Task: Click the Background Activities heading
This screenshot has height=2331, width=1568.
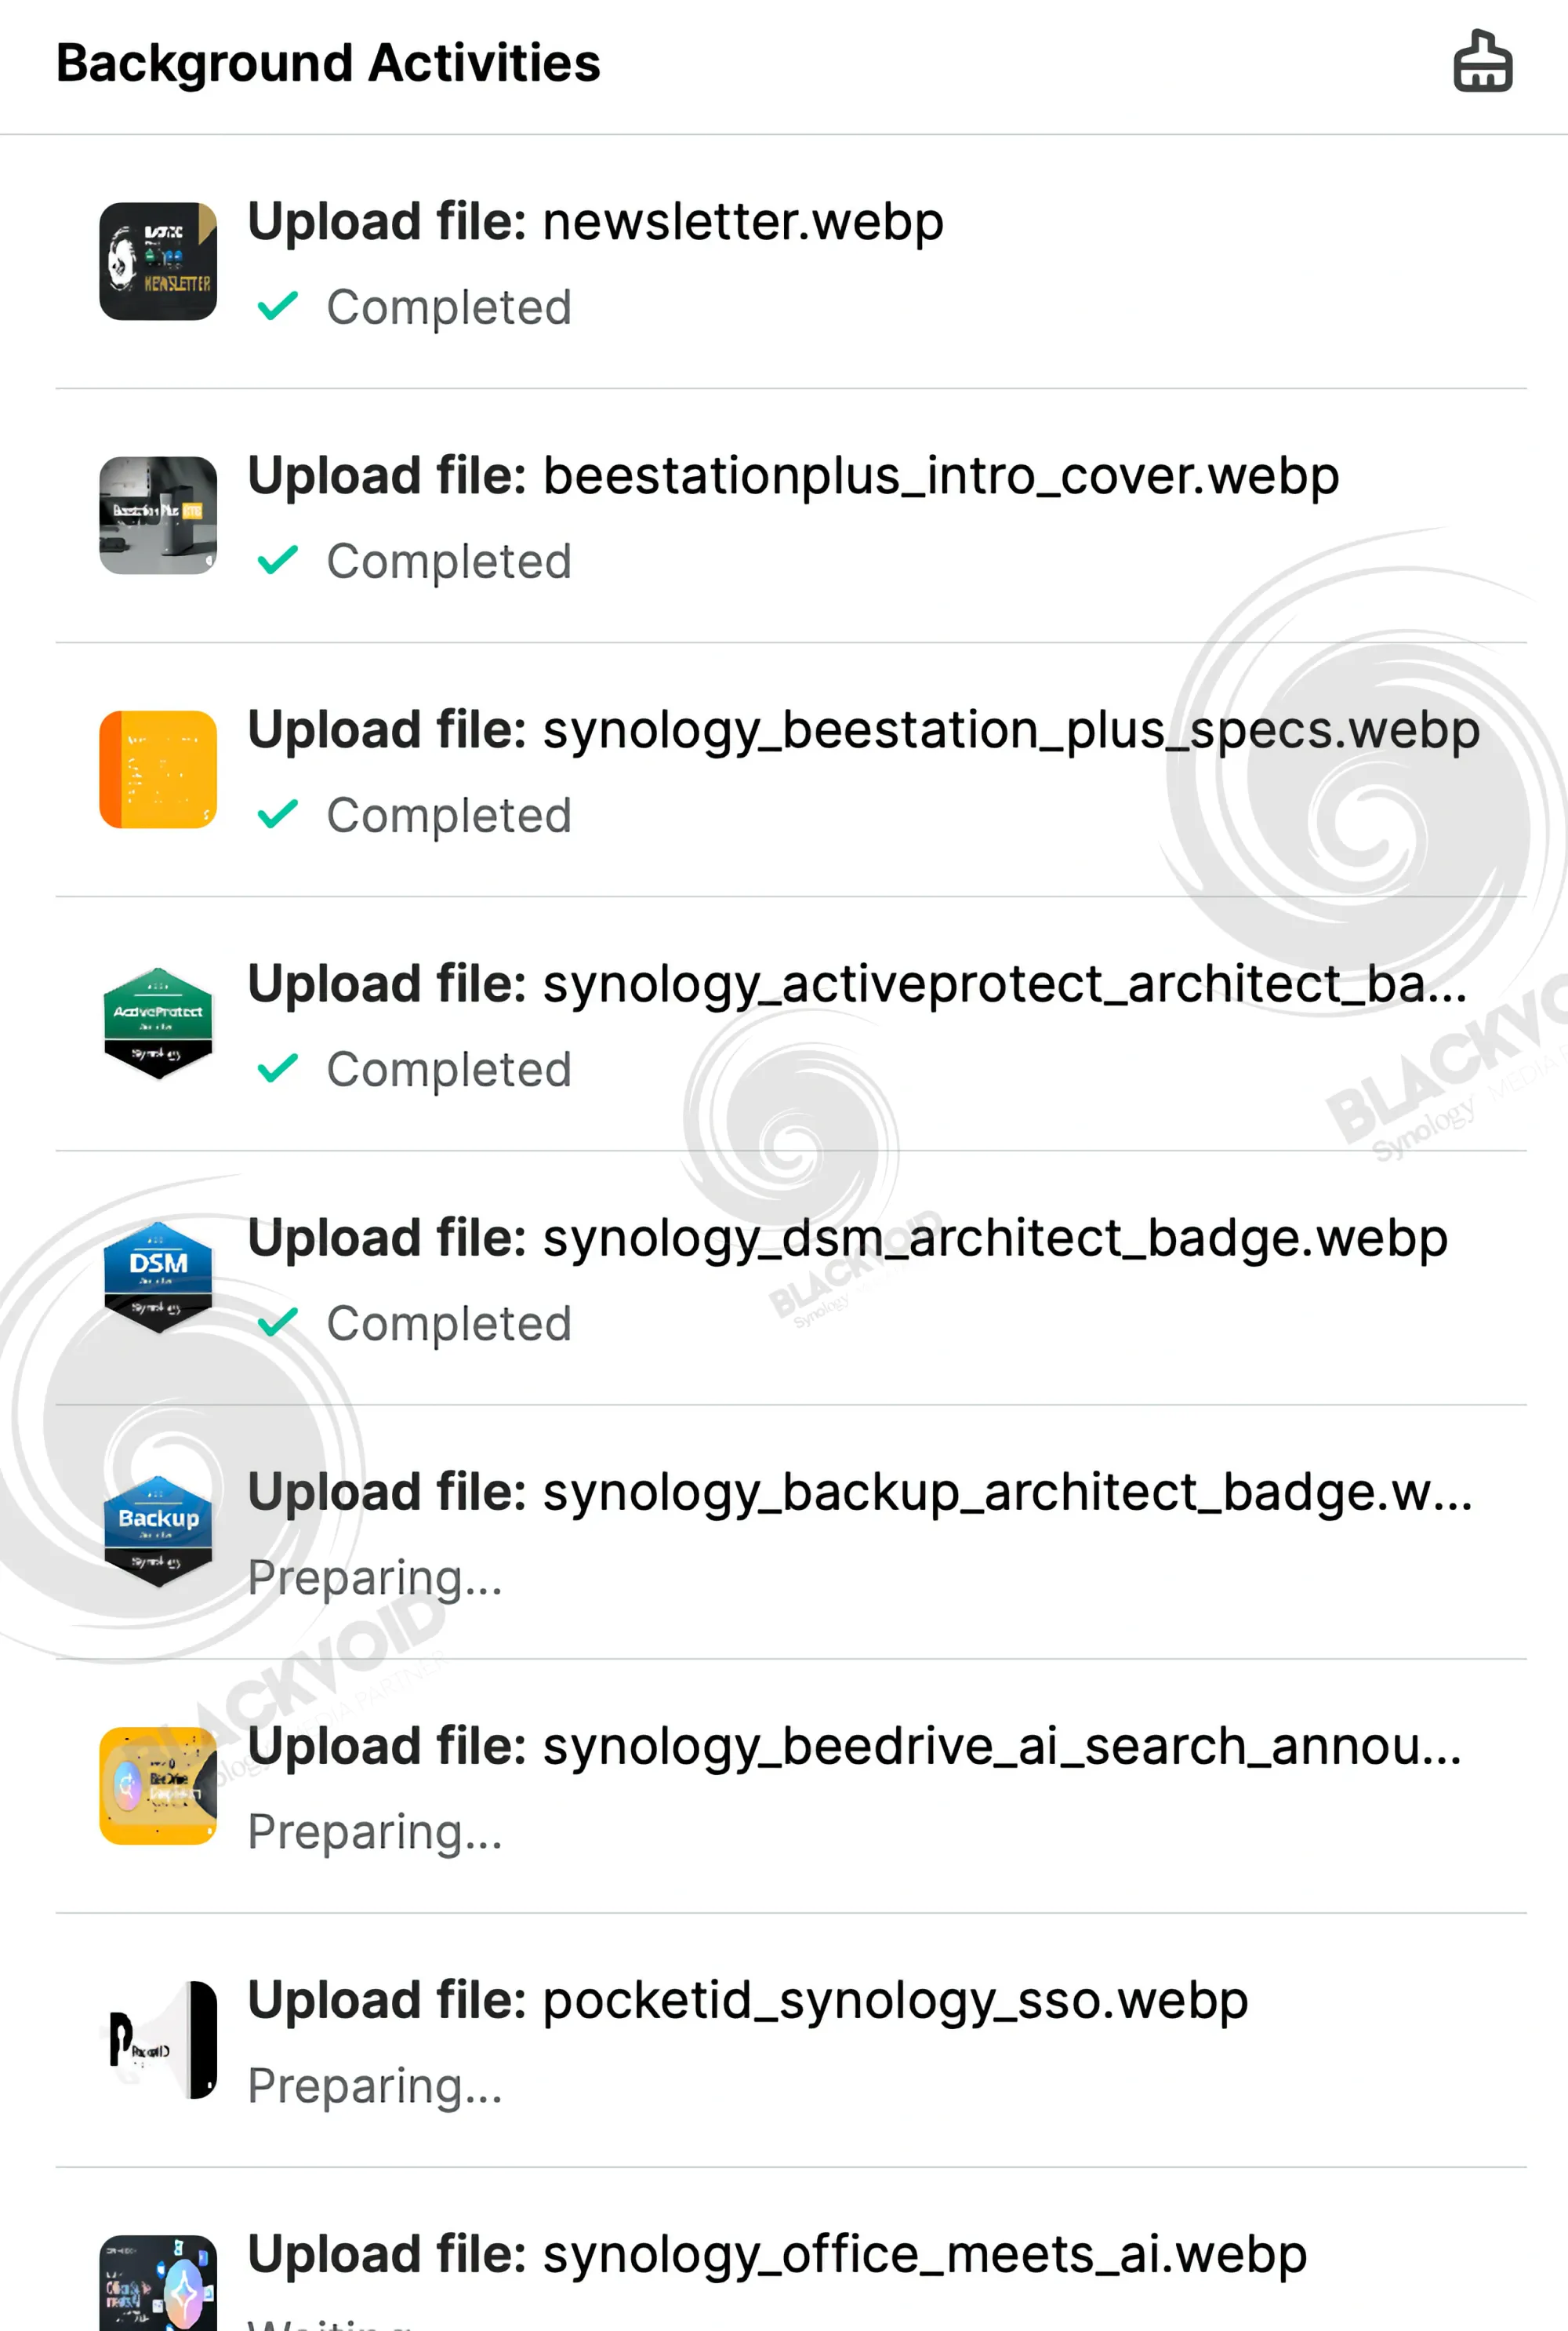Action: pyautogui.click(x=328, y=63)
